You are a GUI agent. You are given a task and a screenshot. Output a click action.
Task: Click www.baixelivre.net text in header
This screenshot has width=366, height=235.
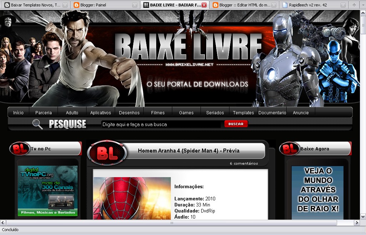coord(189,65)
